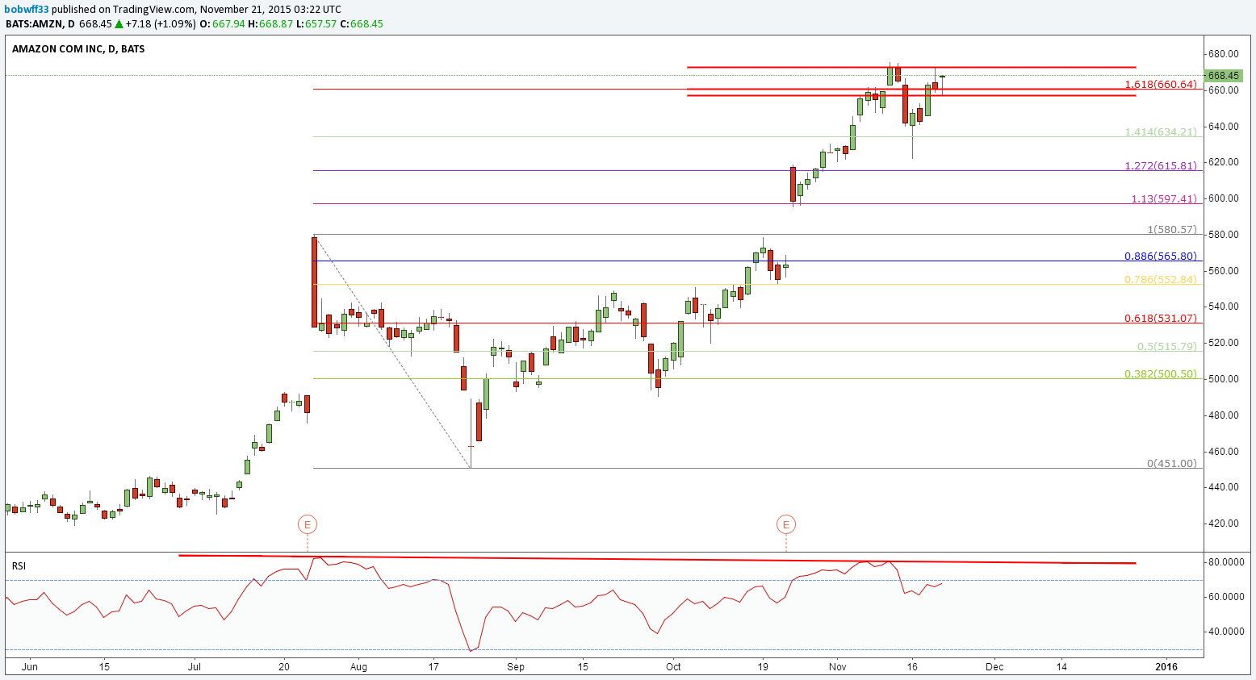Click the BATS:AMZN, D symbol text
The height and width of the screenshot is (680, 1256).
click(40, 23)
